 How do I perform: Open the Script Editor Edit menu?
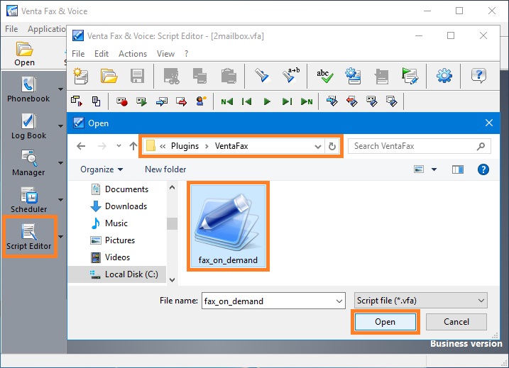click(x=102, y=53)
